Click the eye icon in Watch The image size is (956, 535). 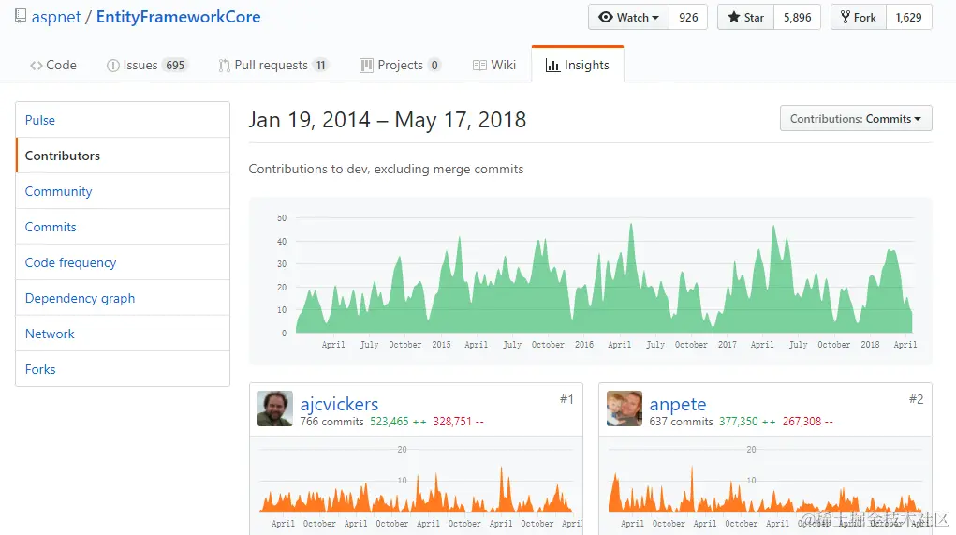click(606, 17)
